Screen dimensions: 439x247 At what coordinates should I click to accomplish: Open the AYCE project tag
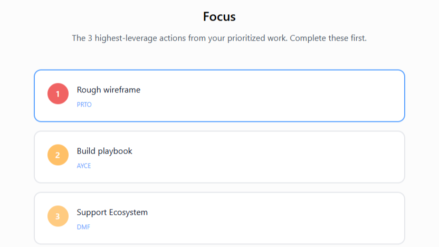coord(84,166)
